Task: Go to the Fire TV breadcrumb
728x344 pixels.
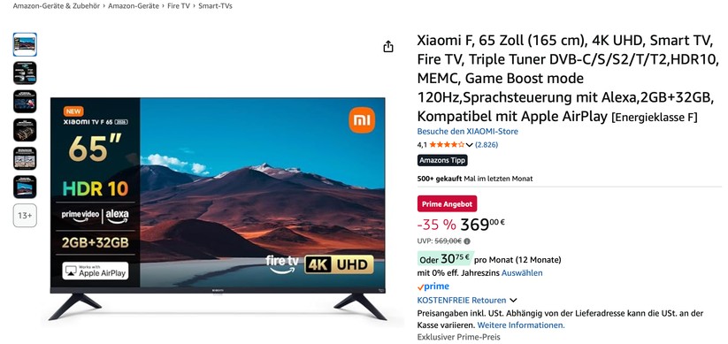Action: [179, 6]
